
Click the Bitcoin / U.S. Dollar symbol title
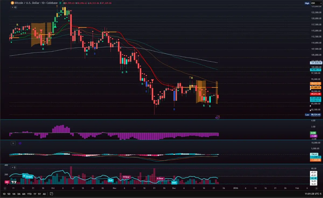tap(36, 3)
